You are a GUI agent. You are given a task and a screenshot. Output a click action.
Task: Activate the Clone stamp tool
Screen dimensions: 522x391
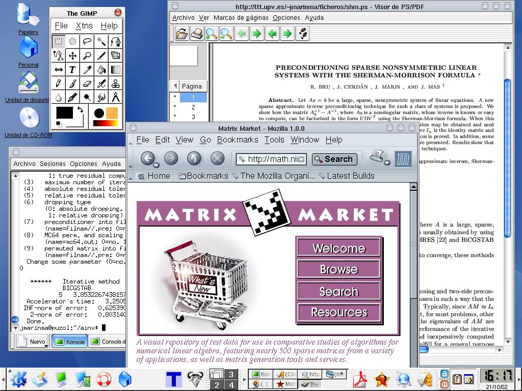coord(116,83)
